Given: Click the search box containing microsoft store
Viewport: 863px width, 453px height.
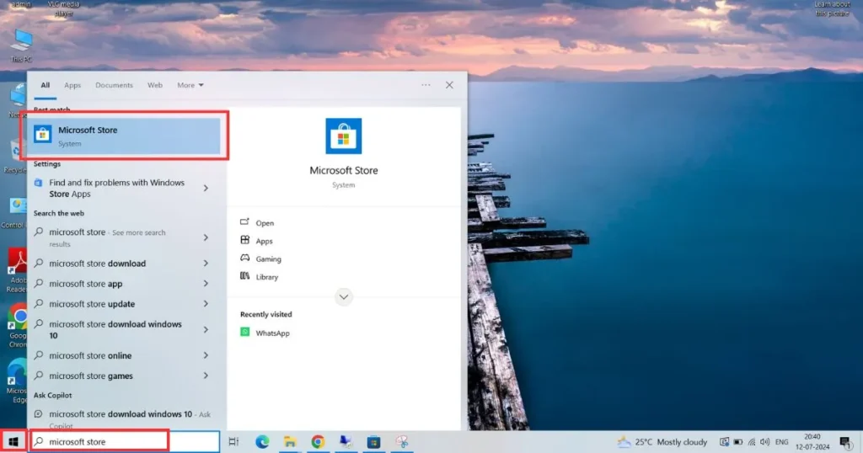Looking at the screenshot, I should (125, 441).
